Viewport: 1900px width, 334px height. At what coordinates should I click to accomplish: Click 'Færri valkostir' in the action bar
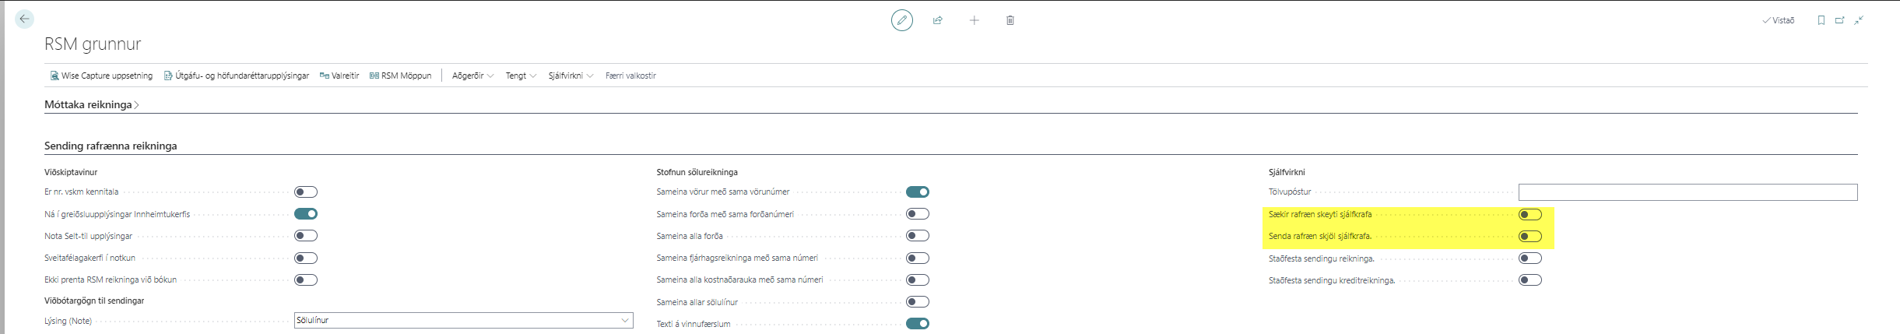tap(630, 76)
